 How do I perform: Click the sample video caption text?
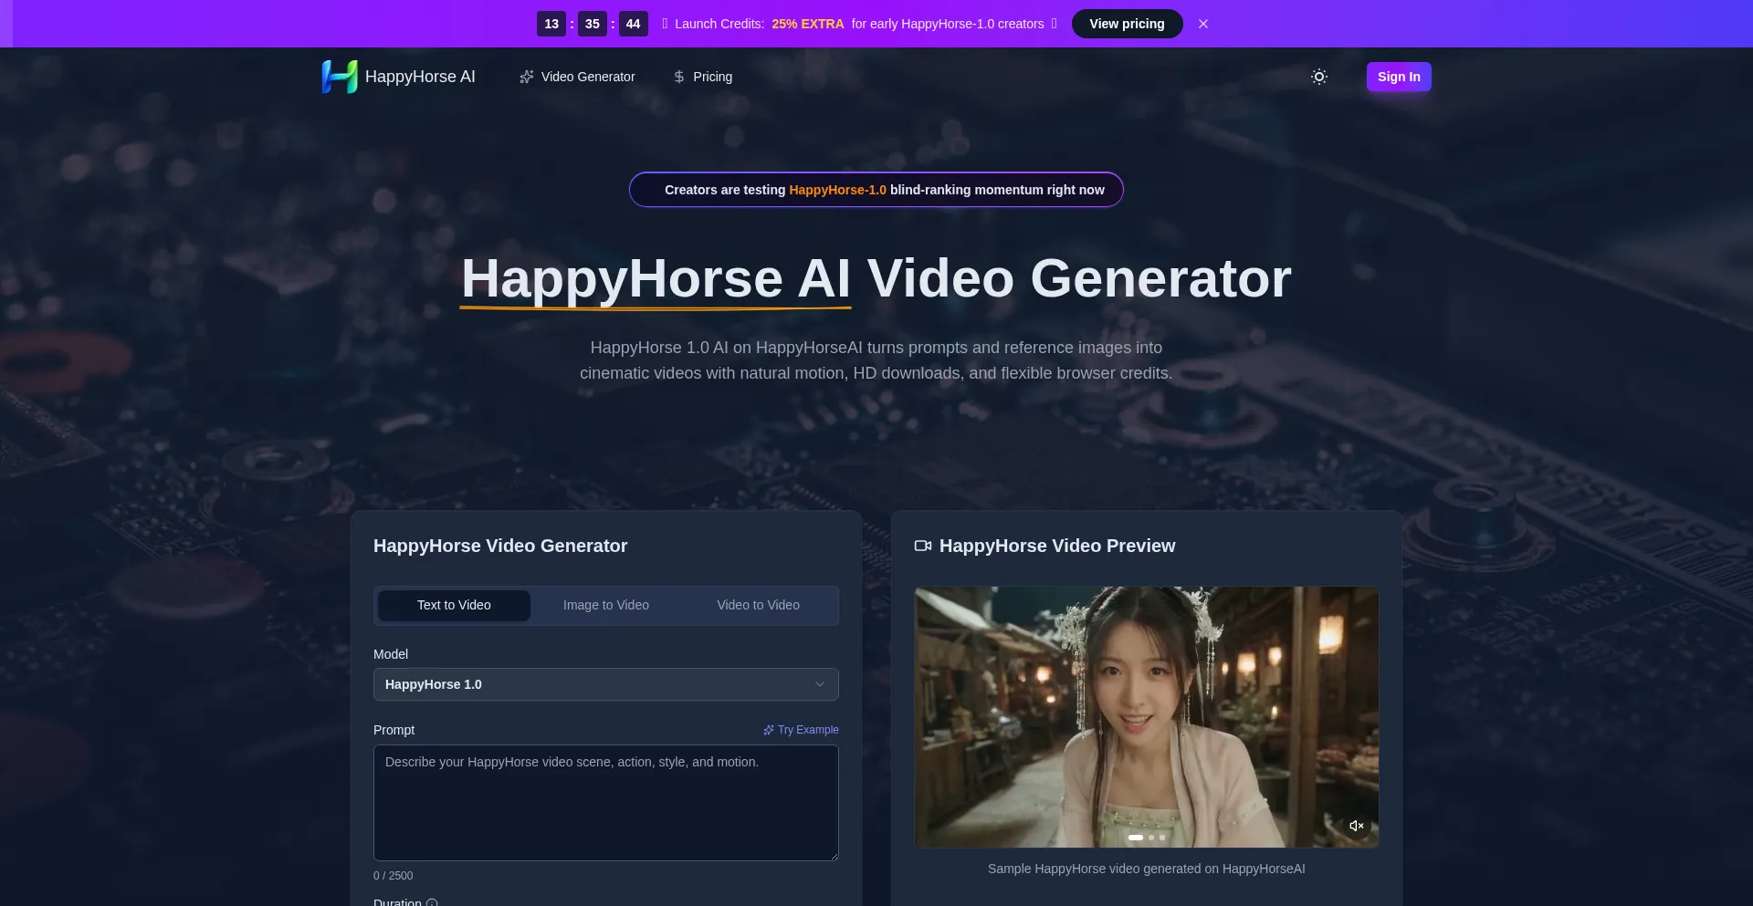point(1147,869)
